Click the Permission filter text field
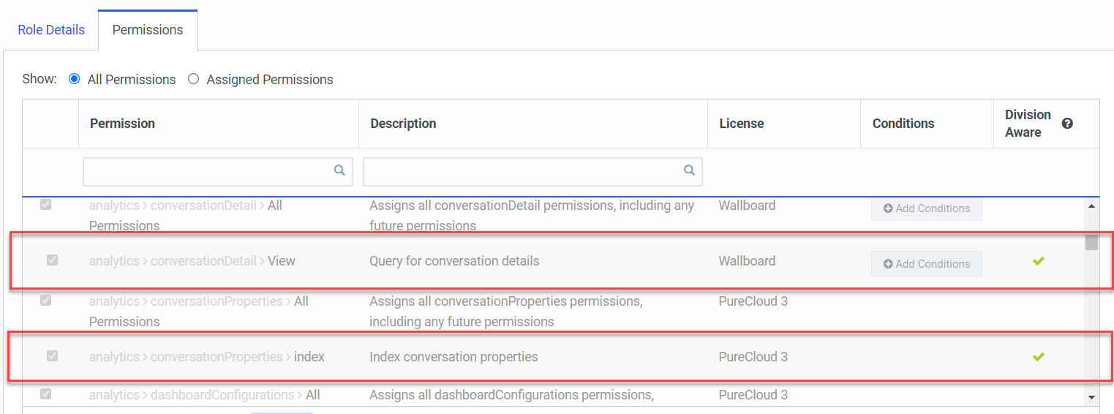The image size is (1114, 414). coord(208,171)
